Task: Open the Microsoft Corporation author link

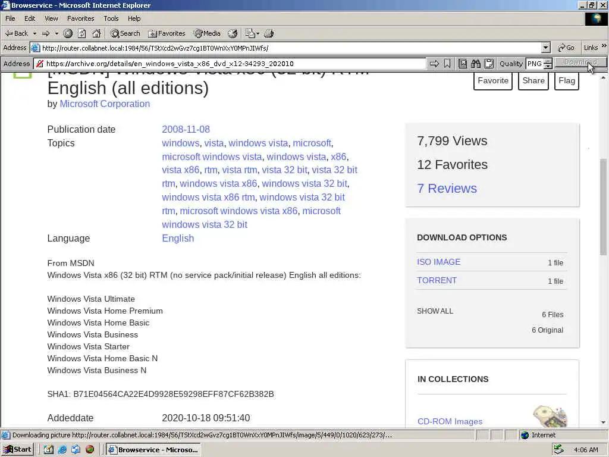Action: click(x=105, y=104)
